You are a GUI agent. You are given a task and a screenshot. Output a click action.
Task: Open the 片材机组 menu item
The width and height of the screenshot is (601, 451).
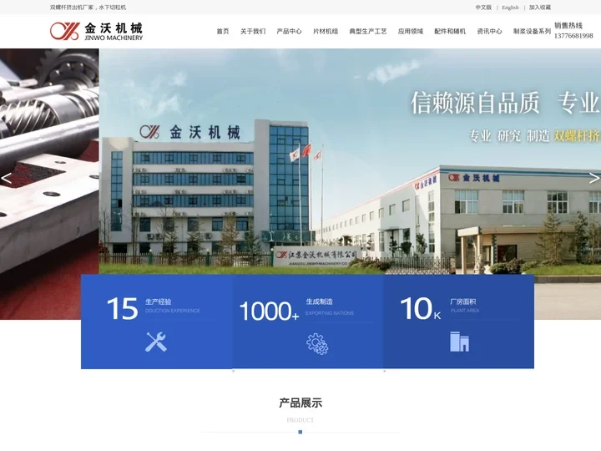pyautogui.click(x=326, y=32)
